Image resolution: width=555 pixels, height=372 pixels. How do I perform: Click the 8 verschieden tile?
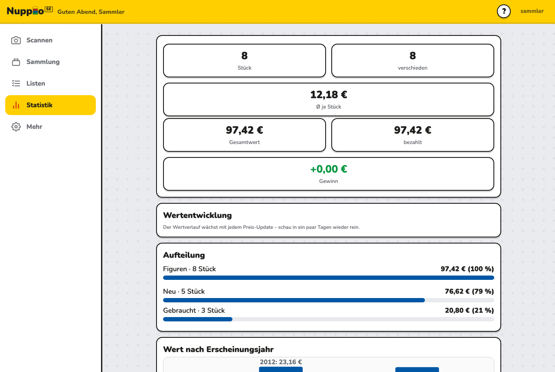[x=413, y=61]
